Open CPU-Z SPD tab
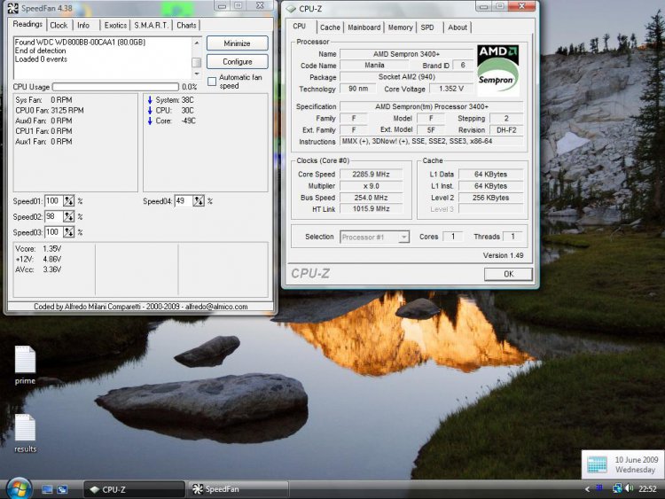The image size is (665, 499). point(427,27)
